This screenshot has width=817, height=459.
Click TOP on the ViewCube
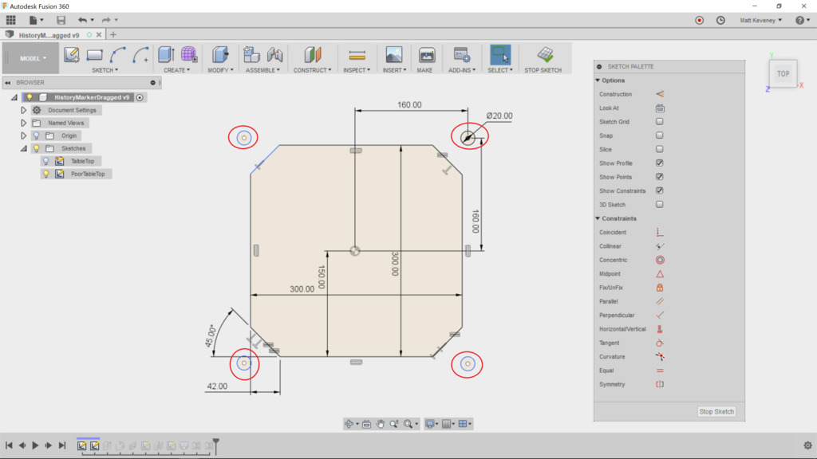[783, 73]
